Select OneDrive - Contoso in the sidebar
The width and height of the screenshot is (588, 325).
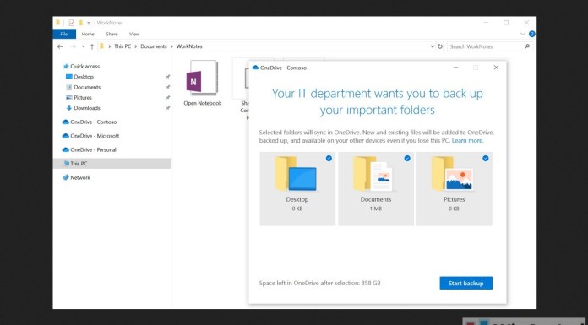(x=94, y=122)
